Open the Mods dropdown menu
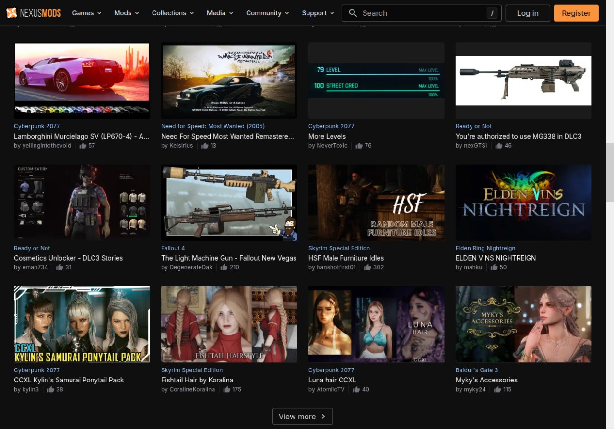This screenshot has height=429, width=614. coord(127,13)
